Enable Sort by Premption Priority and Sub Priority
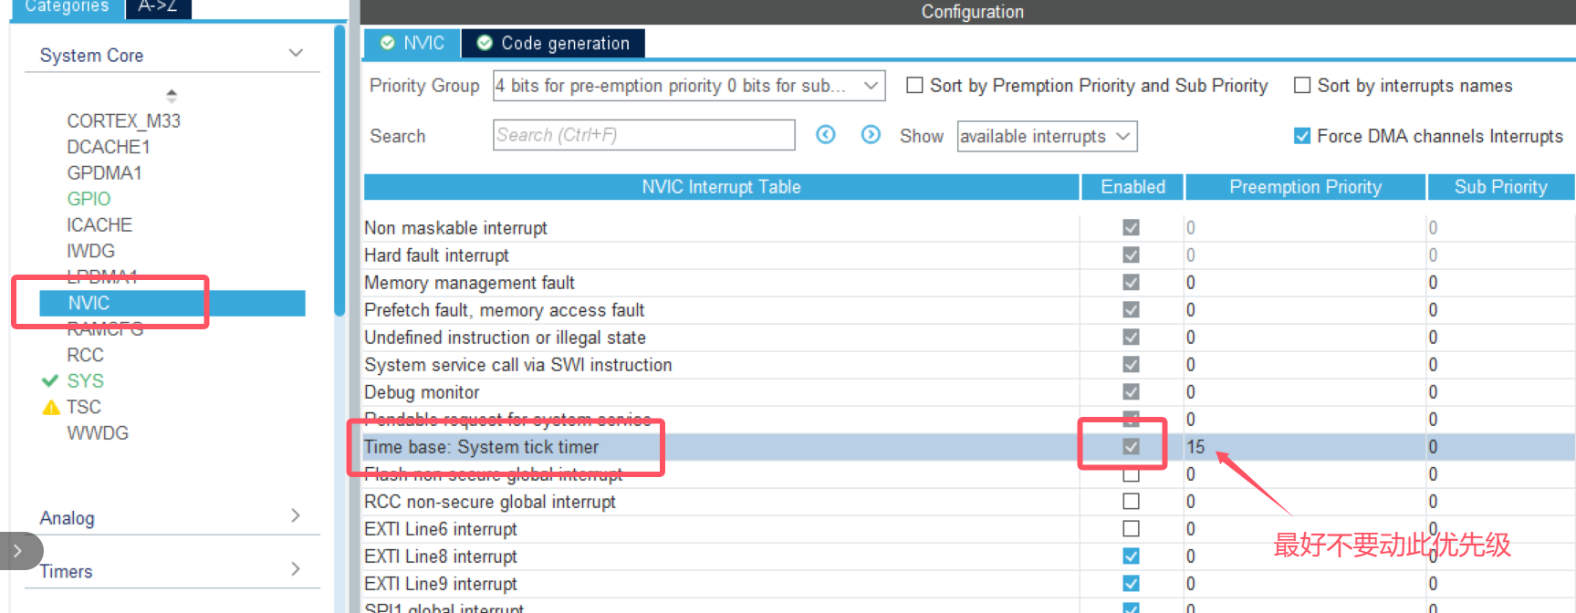Viewport: 1576px width, 613px height. tap(914, 85)
